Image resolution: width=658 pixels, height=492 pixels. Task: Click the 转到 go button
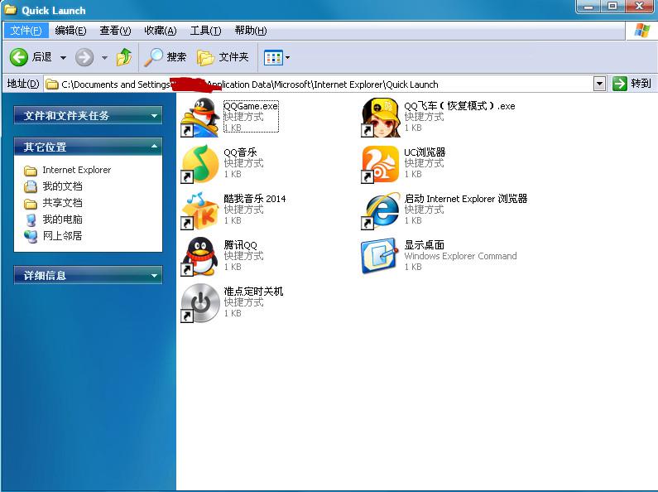pos(632,84)
